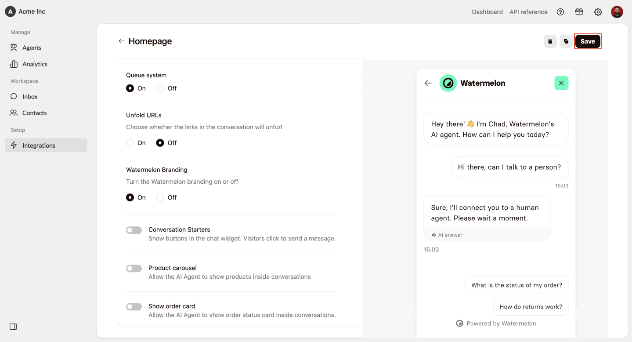632x342 pixels.
Task: Collapse the sidebar panel icon
Action: 13,327
